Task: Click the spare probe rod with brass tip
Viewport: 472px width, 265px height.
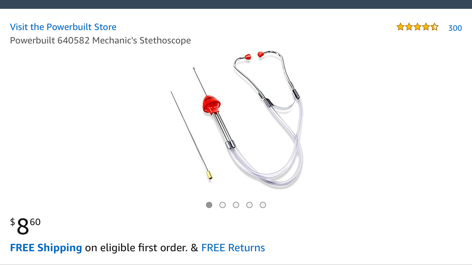Action: pyautogui.click(x=191, y=136)
